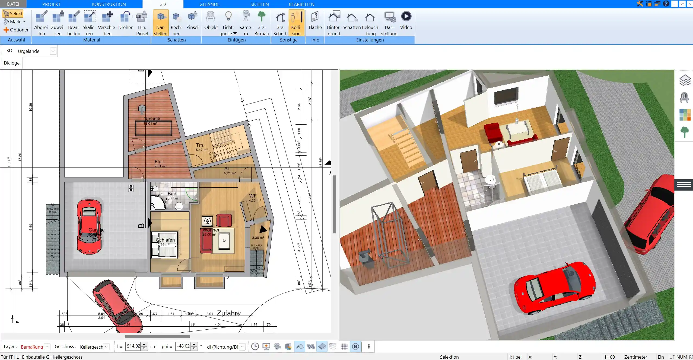This screenshot has height=360, width=693.
Task: Click the vertical scrollbar of the 2D plan
Action: 335,204
